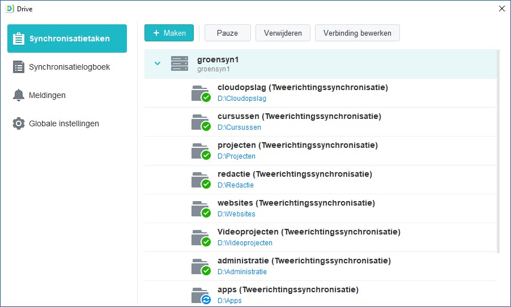Click the Pauze button
Image resolution: width=511 pixels, height=307 pixels.
(228, 33)
